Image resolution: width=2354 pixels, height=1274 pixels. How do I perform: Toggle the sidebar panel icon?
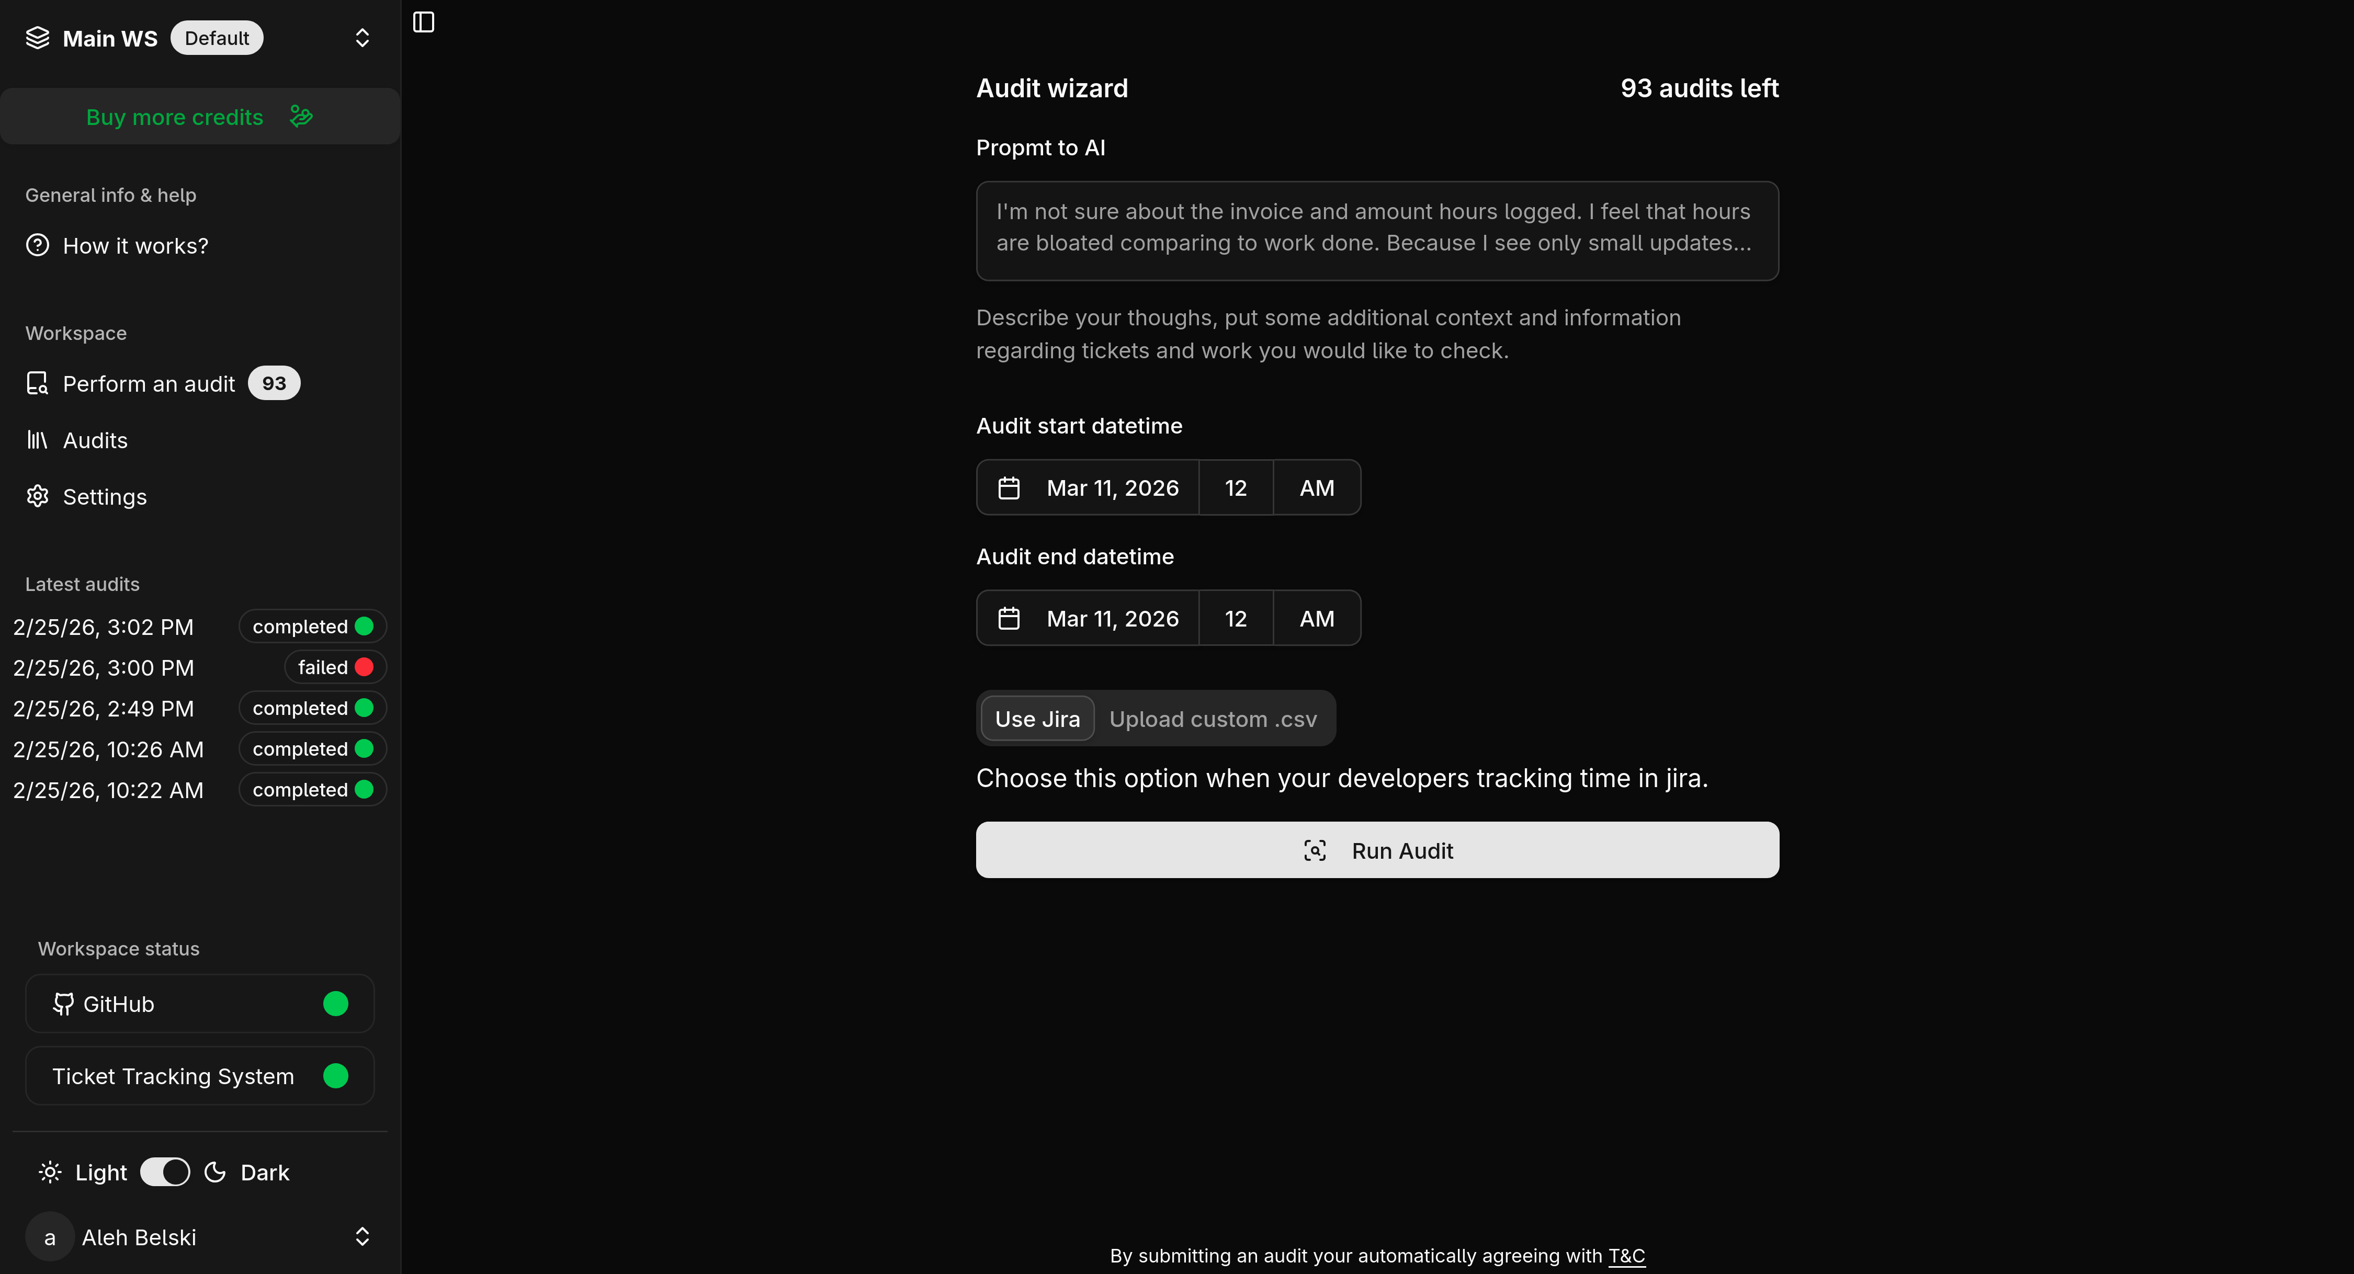point(423,22)
